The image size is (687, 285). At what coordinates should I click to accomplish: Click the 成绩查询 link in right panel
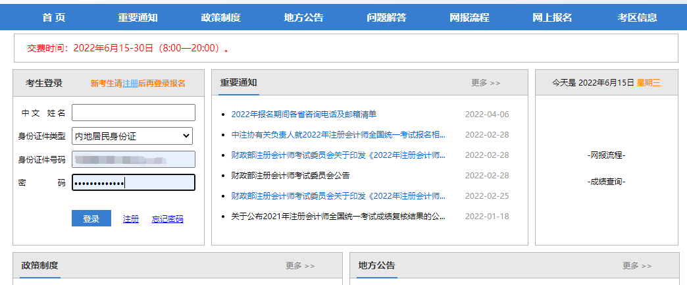(x=606, y=182)
